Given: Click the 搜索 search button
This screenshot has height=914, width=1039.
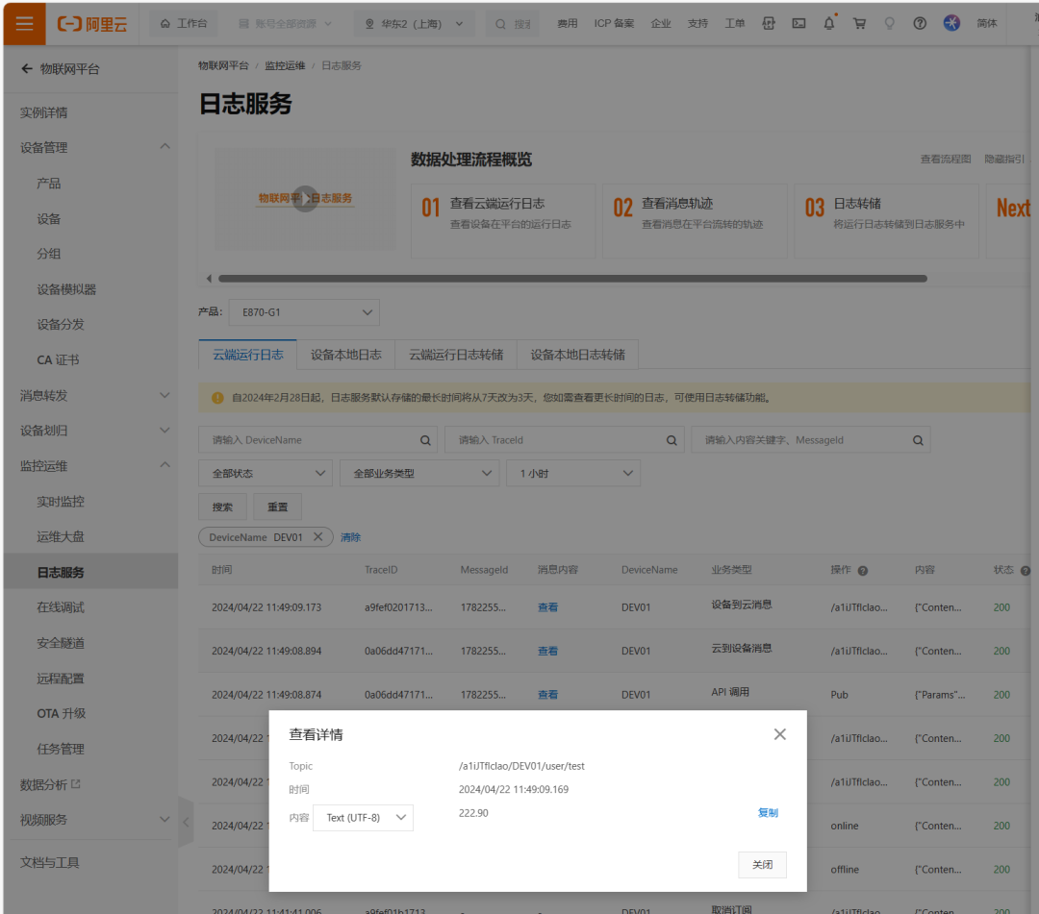Looking at the screenshot, I should [222, 506].
